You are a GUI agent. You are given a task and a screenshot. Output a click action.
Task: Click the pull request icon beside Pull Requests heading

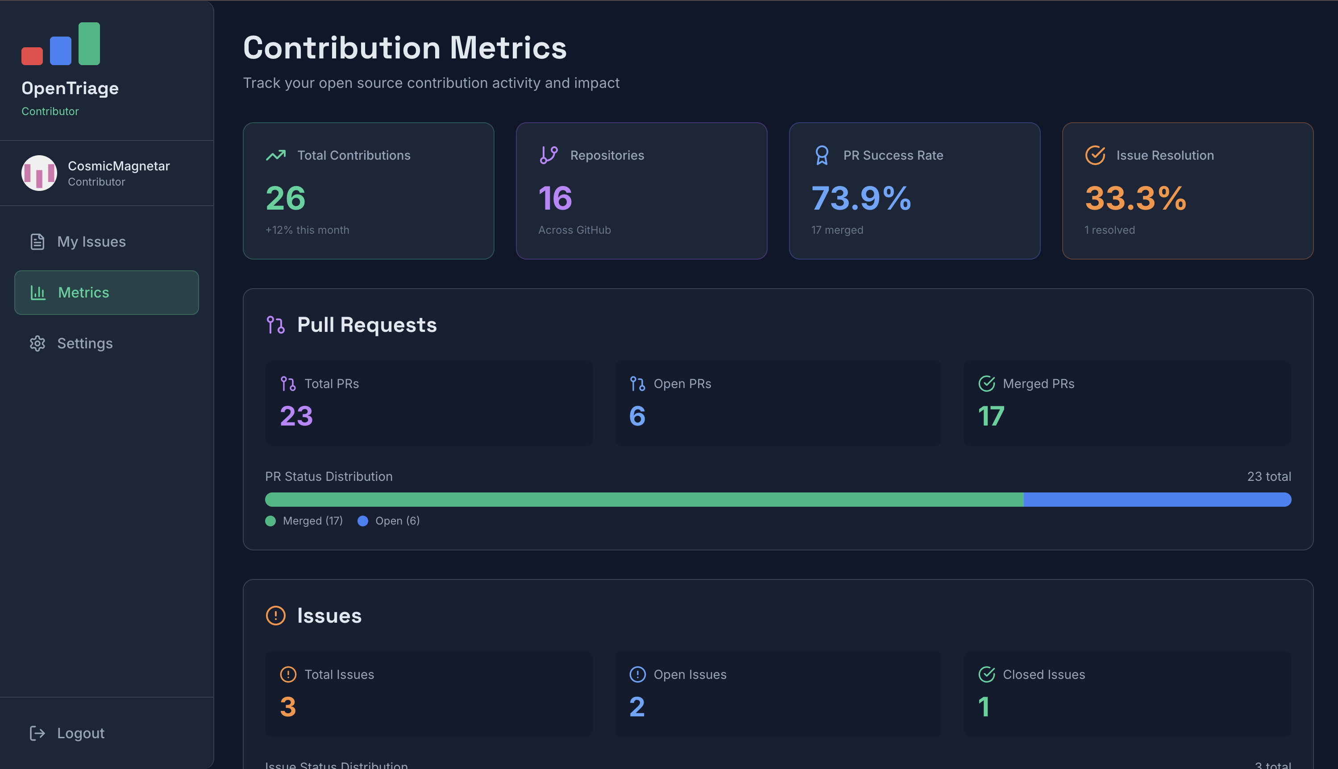coord(275,325)
